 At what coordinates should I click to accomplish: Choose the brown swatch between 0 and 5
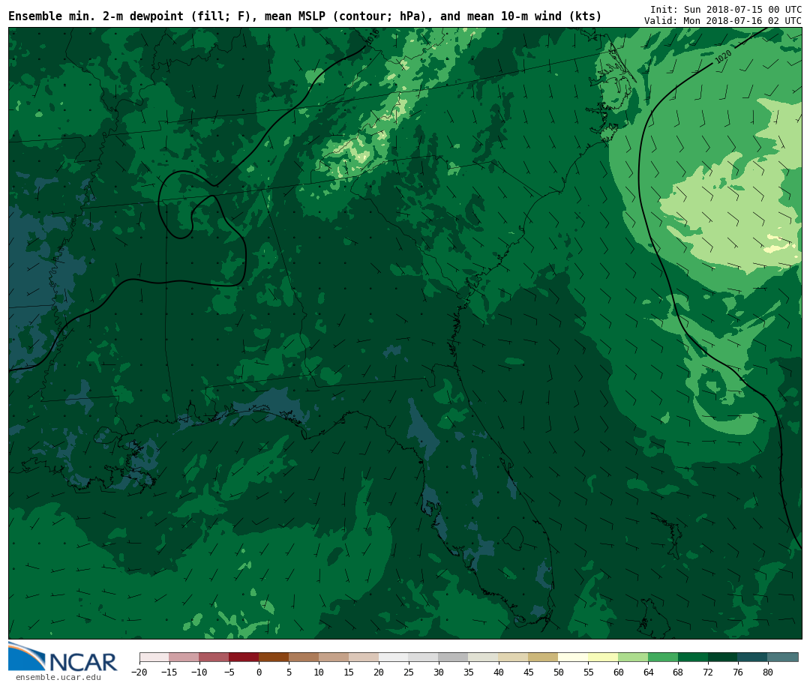coord(274,657)
